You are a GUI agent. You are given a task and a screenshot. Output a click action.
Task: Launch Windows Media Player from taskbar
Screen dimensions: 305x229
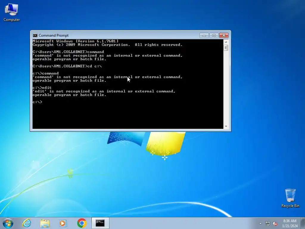pos(63,223)
